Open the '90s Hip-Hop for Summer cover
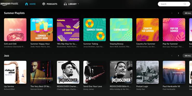Screen dimensions: 192x96 [x=68, y=30]
